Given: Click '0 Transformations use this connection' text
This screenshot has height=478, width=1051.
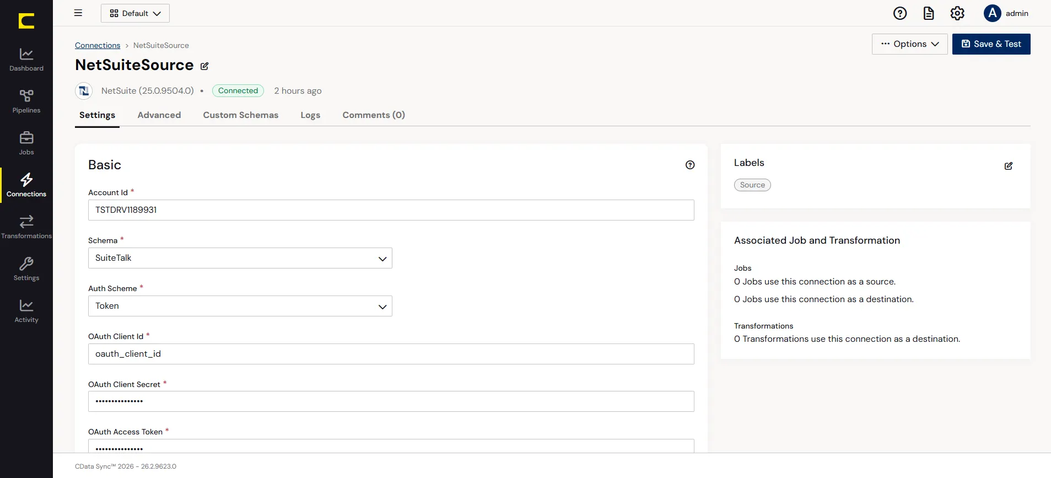Looking at the screenshot, I should click(x=847, y=339).
